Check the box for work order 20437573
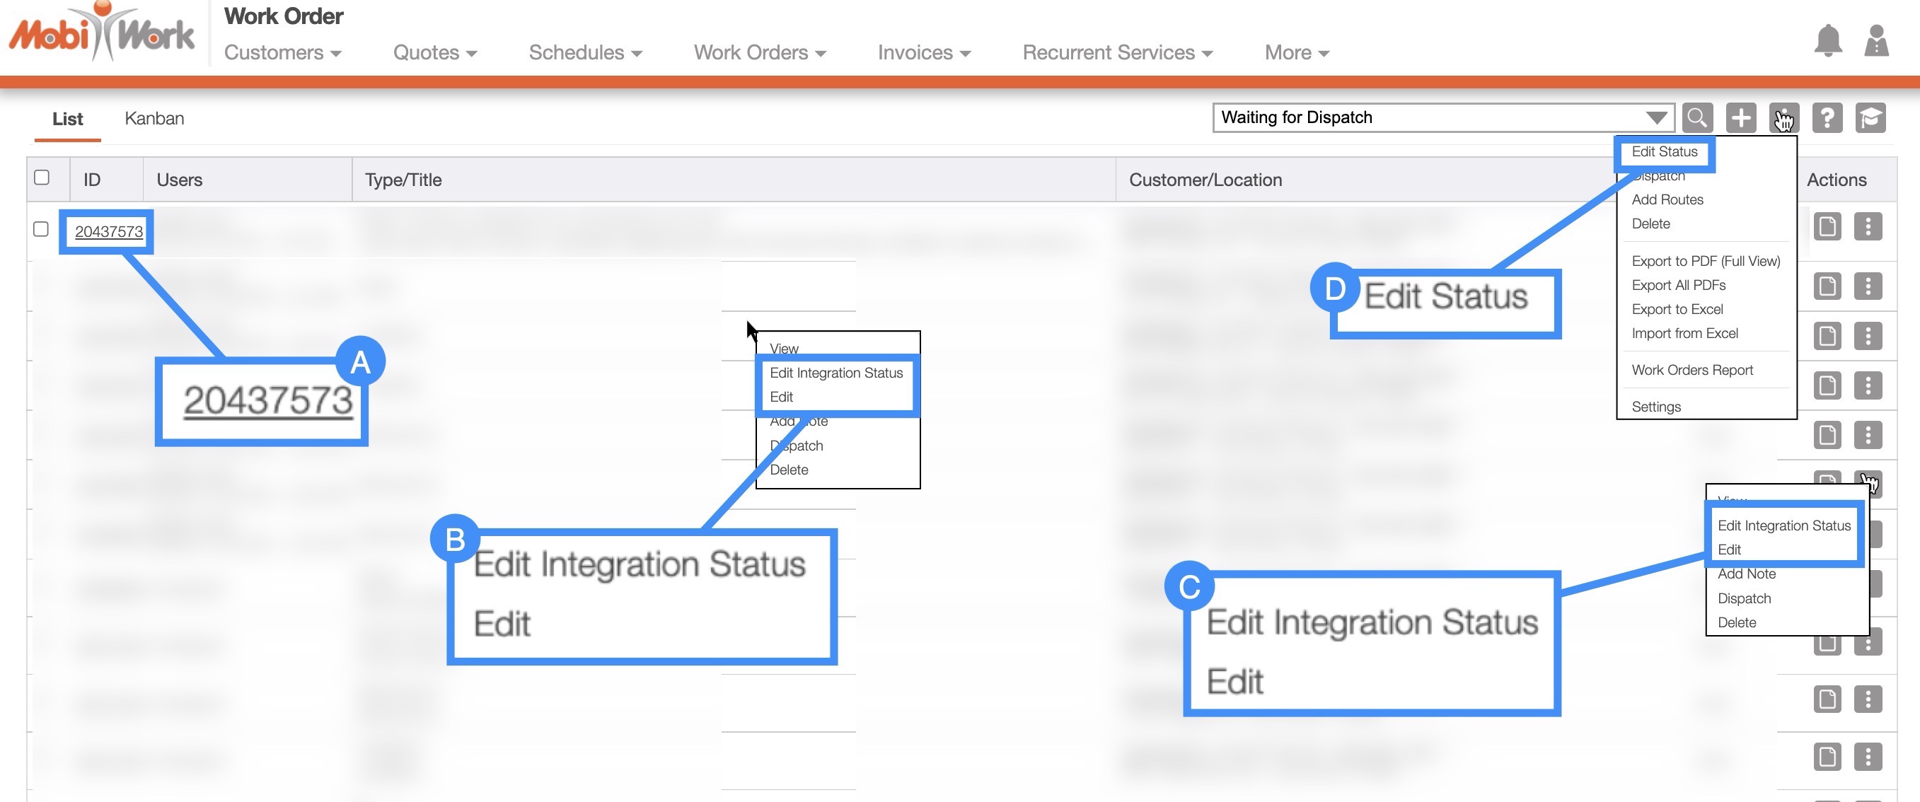1920x802 pixels. [41, 230]
